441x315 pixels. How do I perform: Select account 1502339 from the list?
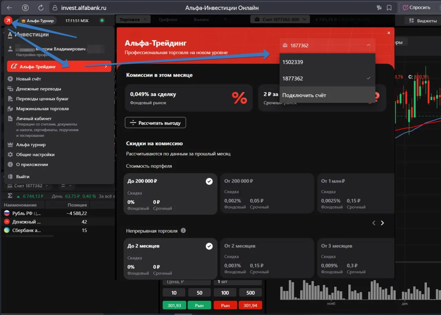point(327,62)
